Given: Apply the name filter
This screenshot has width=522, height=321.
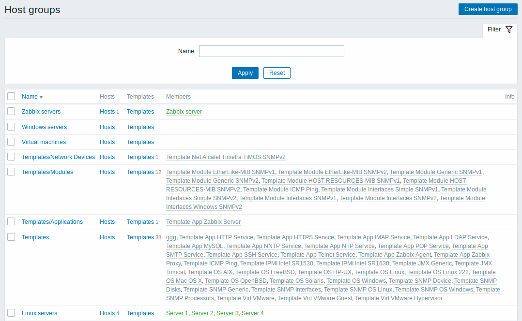Looking at the screenshot, I should click(245, 73).
